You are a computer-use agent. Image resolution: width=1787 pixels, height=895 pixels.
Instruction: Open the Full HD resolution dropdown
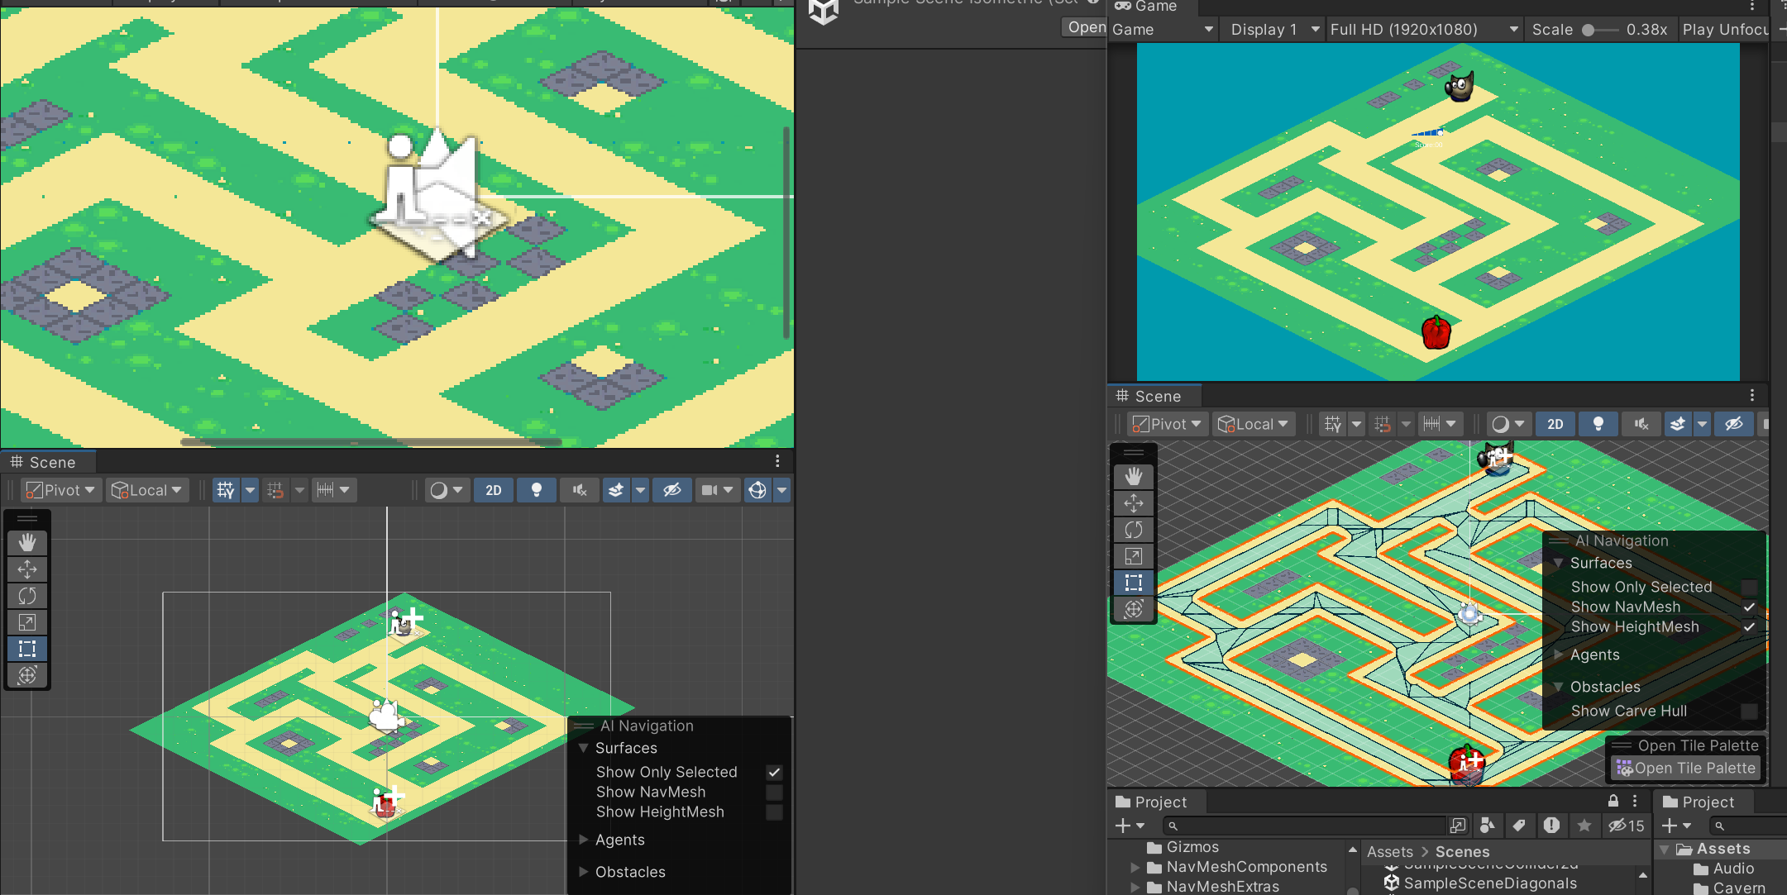click(1424, 30)
